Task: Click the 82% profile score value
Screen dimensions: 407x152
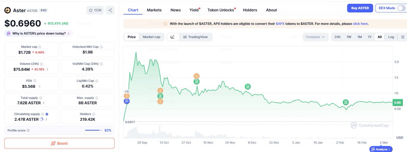Action: click(x=108, y=130)
